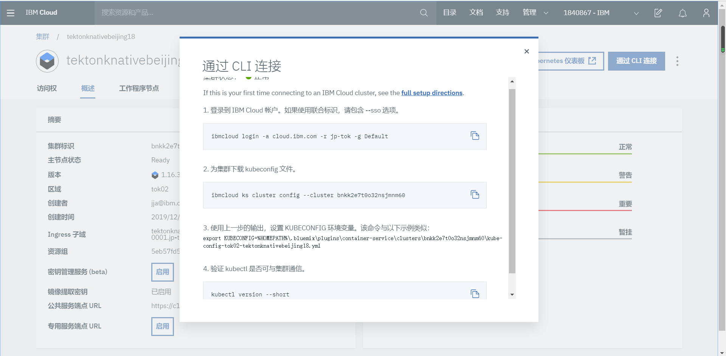
Task: Click the dialog scrollbar up arrow
Action: click(x=512, y=81)
